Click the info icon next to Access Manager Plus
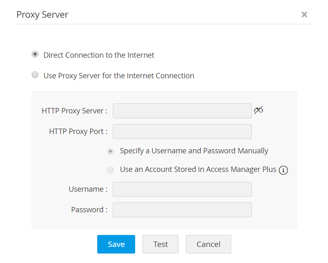Image resolution: width=328 pixels, height=263 pixels. 283,170
